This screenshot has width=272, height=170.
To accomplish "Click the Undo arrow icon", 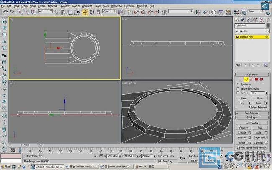I will pyautogui.click(x=5, y=12).
